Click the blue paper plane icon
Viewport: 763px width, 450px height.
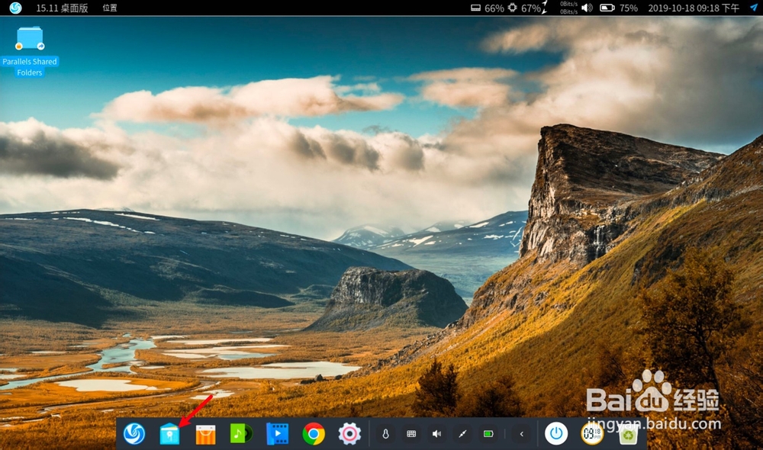[754, 8]
